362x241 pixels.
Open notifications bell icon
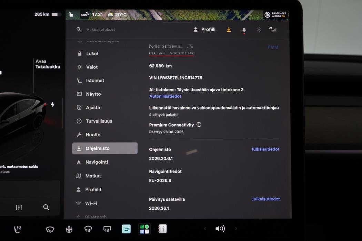244,30
